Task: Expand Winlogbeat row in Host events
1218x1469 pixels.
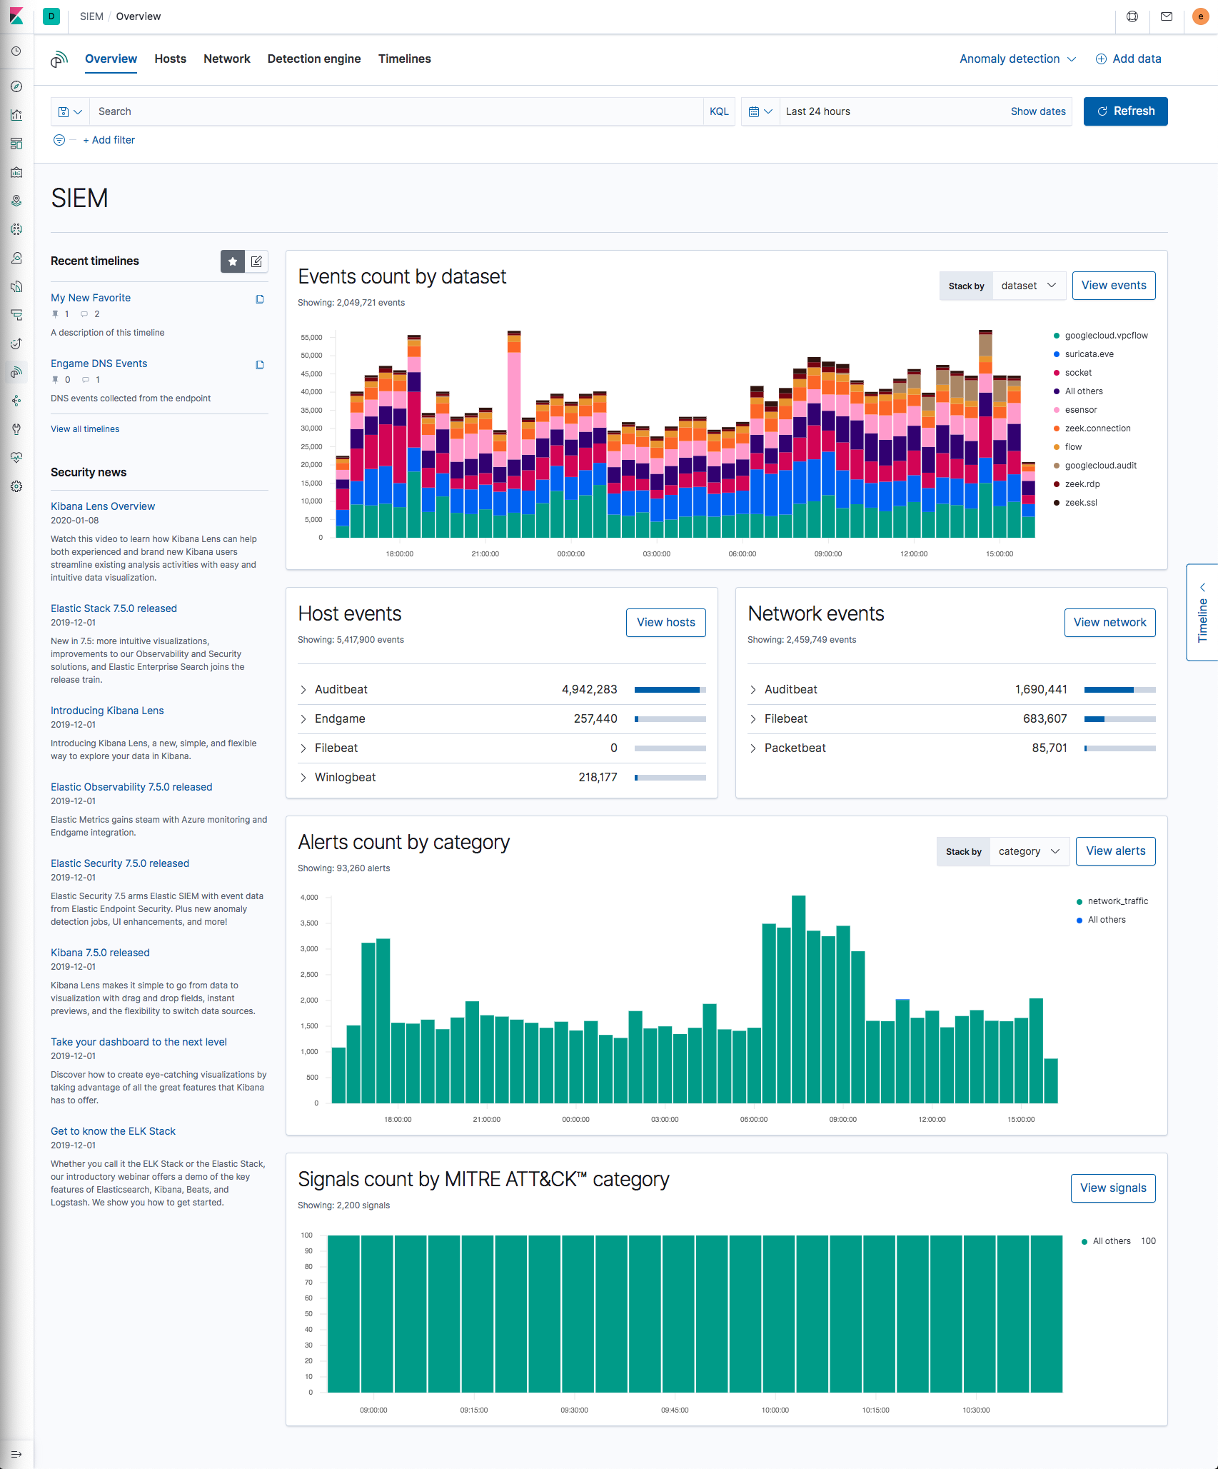Action: [x=303, y=777]
